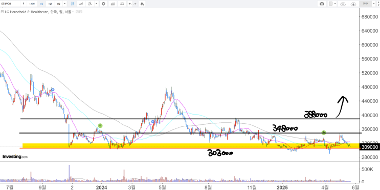Select the highlighted 1일 daily interval
380x190 pixels.
[41, 4]
